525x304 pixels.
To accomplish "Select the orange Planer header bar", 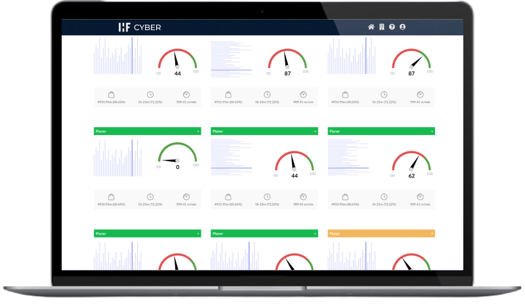I will click(x=381, y=233).
